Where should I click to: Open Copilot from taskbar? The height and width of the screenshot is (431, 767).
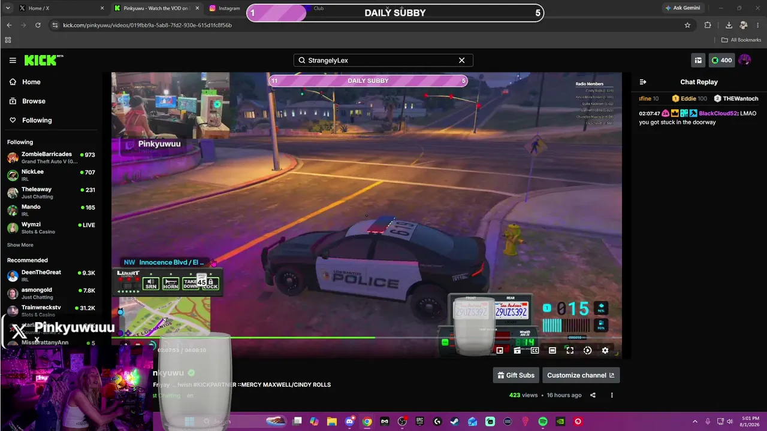[315, 421]
